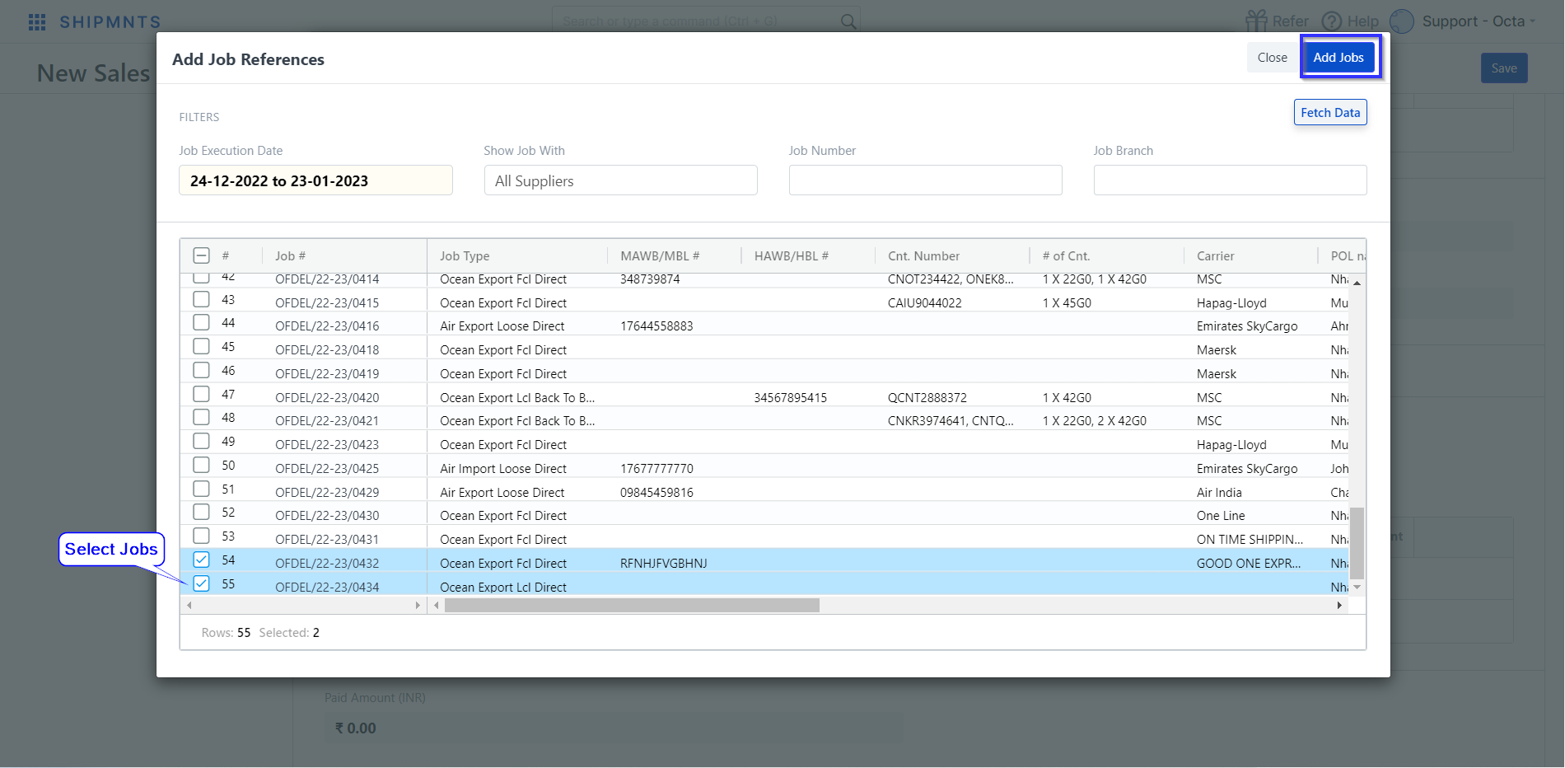Click job OFDEL/22-23/0432
The width and height of the screenshot is (1565, 768).
(327, 564)
